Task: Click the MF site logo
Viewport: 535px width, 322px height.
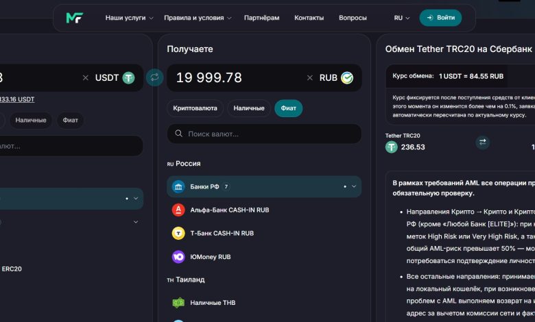Action: pyautogui.click(x=75, y=18)
